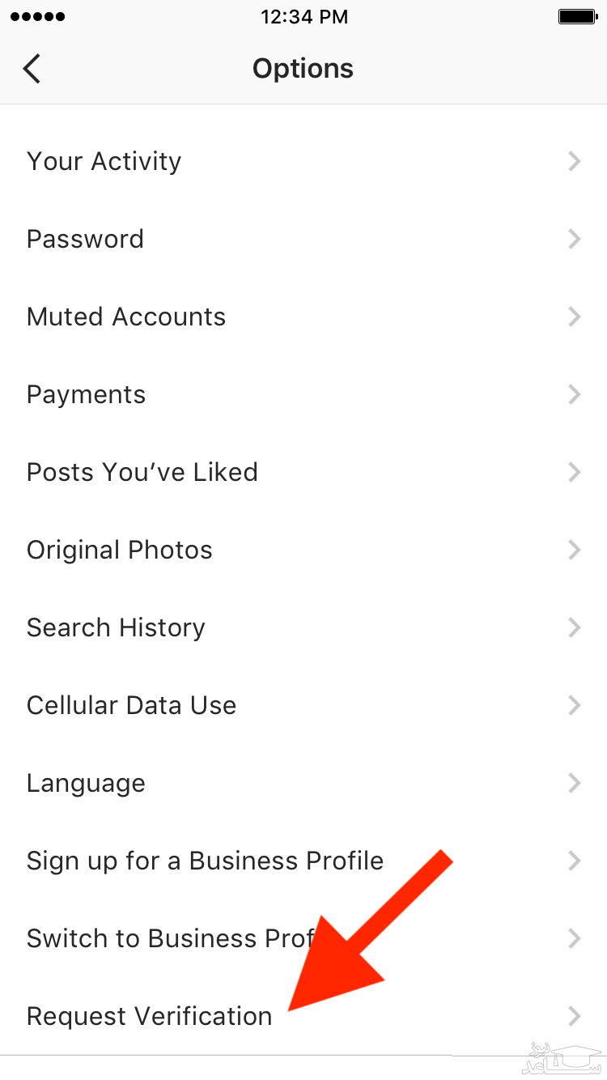
Task: Open Cellular Data Use settings
Action: click(x=132, y=705)
